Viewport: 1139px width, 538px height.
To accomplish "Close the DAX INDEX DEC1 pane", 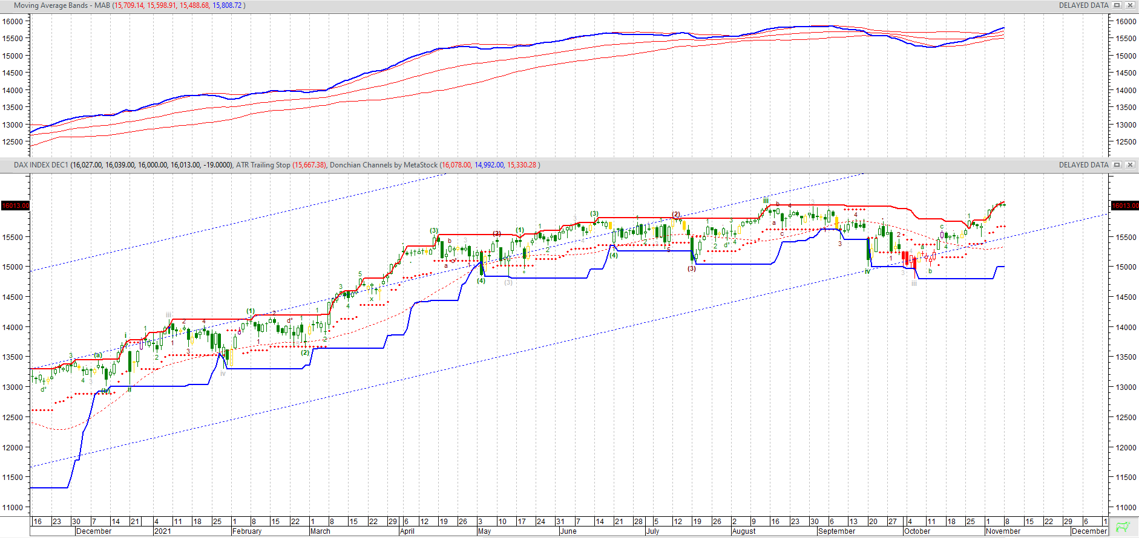I will point(1130,165).
